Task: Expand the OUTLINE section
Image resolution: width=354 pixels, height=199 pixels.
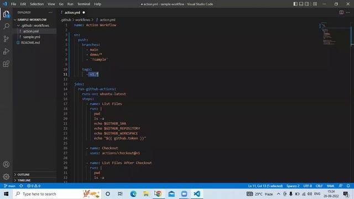Action: (x=23, y=175)
